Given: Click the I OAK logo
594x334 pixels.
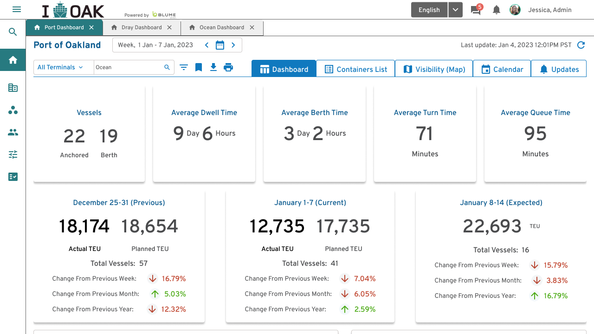Looking at the screenshot, I should click(x=73, y=10).
